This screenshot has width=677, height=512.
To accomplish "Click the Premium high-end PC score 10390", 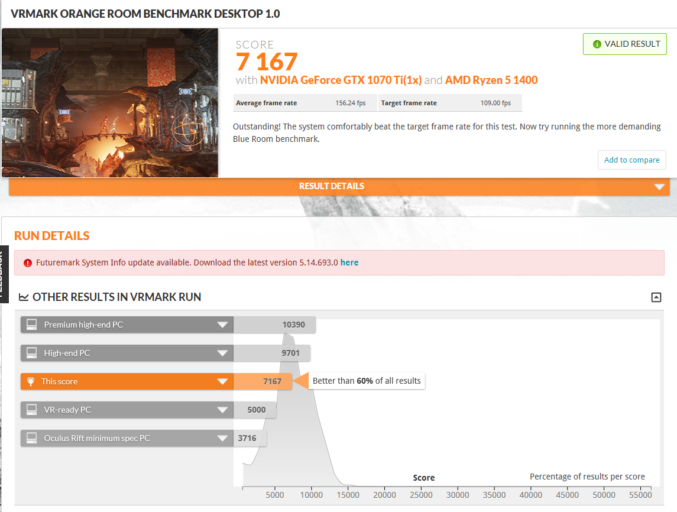I will coord(294,325).
